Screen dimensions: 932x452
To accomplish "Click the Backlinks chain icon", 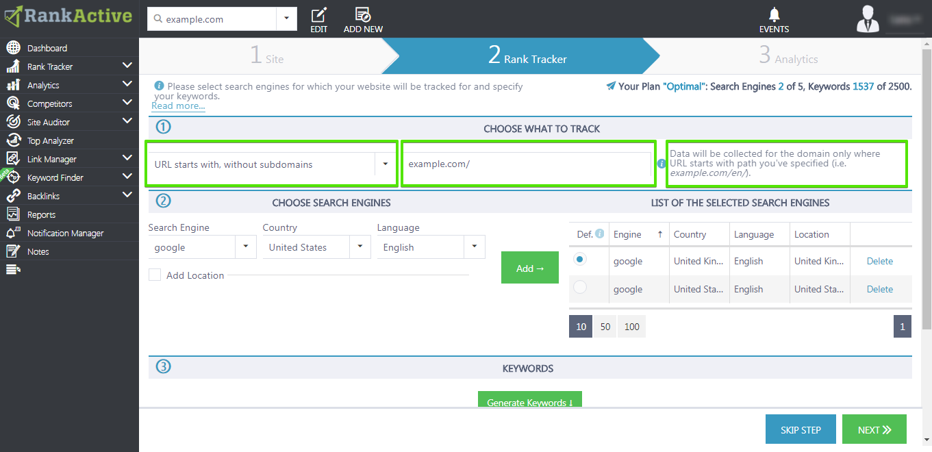I will [13, 196].
